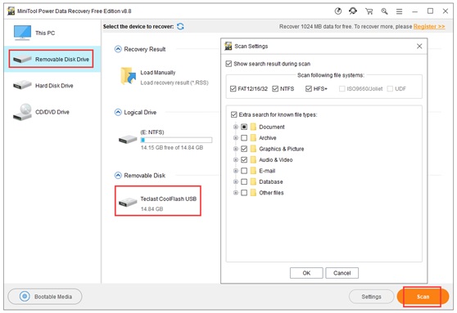The image size is (457, 313).
Task: Click the key register icon
Action: coord(384,11)
